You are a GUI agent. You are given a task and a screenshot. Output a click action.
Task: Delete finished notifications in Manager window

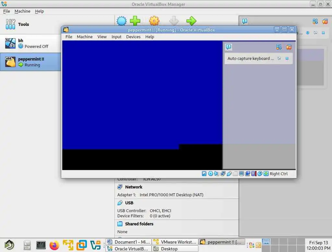pos(325,21)
